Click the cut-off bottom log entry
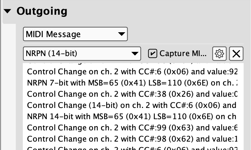Screen dimensions: 251x150 pos(133,148)
